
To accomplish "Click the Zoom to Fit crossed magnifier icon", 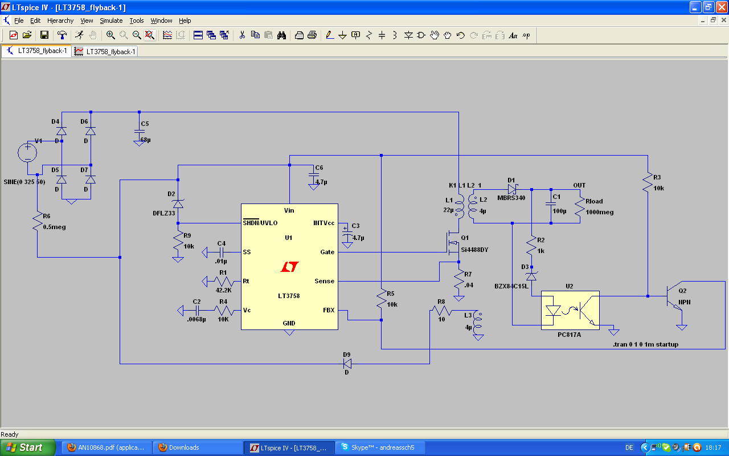I will click(150, 35).
